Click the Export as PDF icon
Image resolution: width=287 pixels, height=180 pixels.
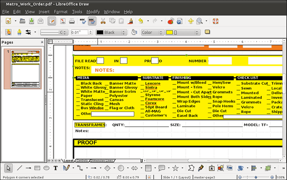click(x=62, y=21)
